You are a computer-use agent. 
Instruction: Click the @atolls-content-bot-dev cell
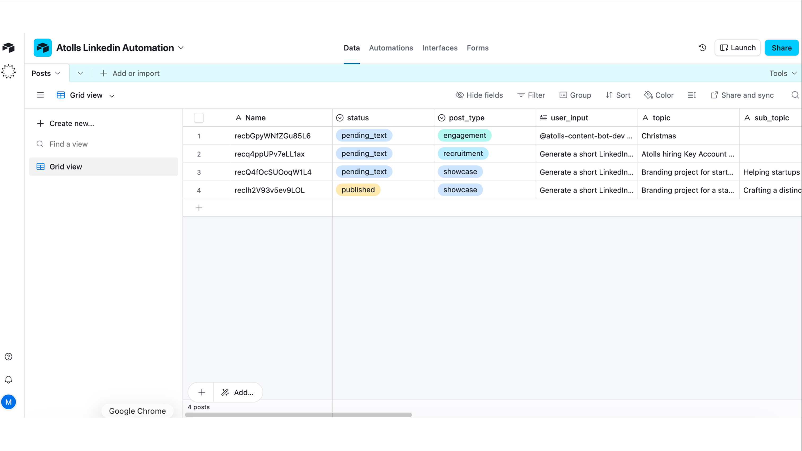point(587,136)
